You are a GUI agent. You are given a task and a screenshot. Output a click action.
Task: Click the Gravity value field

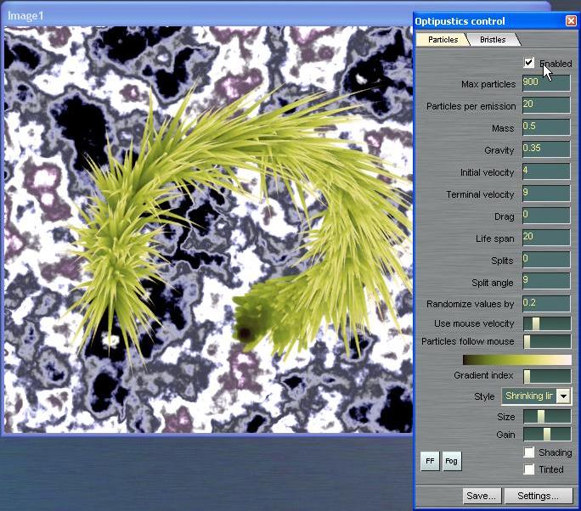(545, 150)
